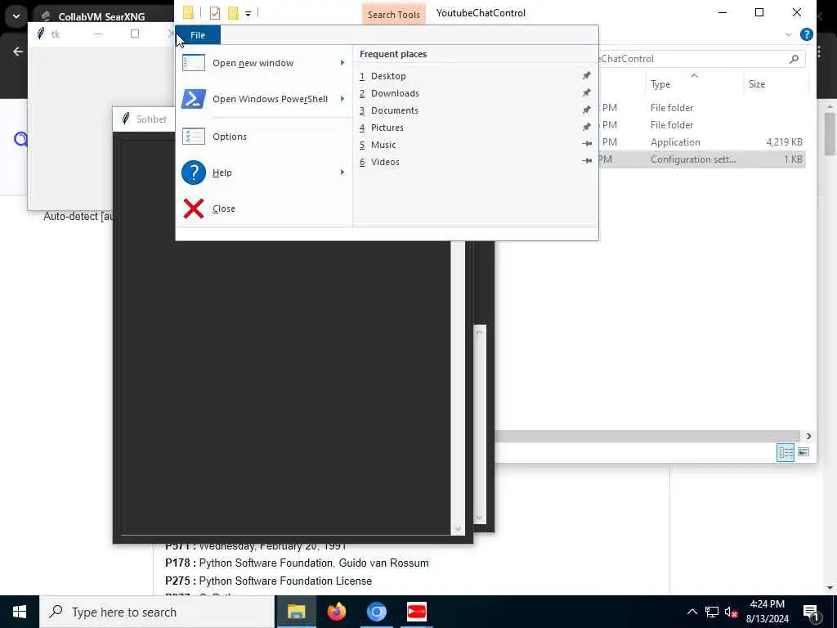Screen dimensions: 837x628
Task: Expand Help submenu arrow
Action: tap(342, 173)
